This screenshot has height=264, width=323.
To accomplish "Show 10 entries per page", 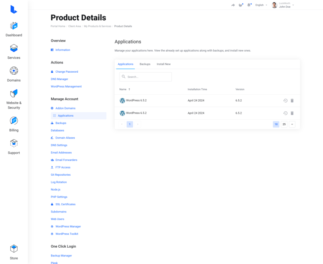I will (x=276, y=124).
